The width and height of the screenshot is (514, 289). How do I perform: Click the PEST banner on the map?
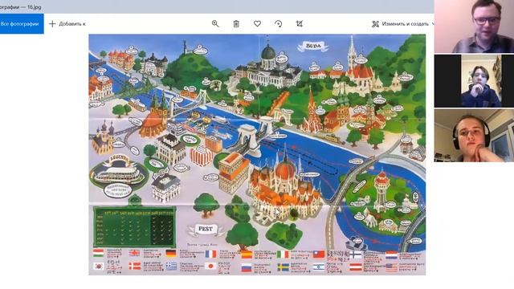pyautogui.click(x=206, y=229)
